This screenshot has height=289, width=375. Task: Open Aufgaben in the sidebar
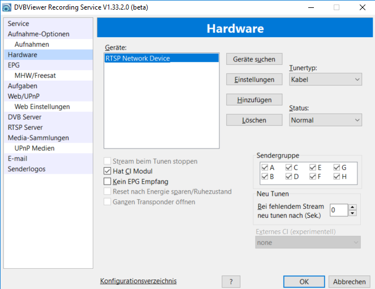point(49,86)
